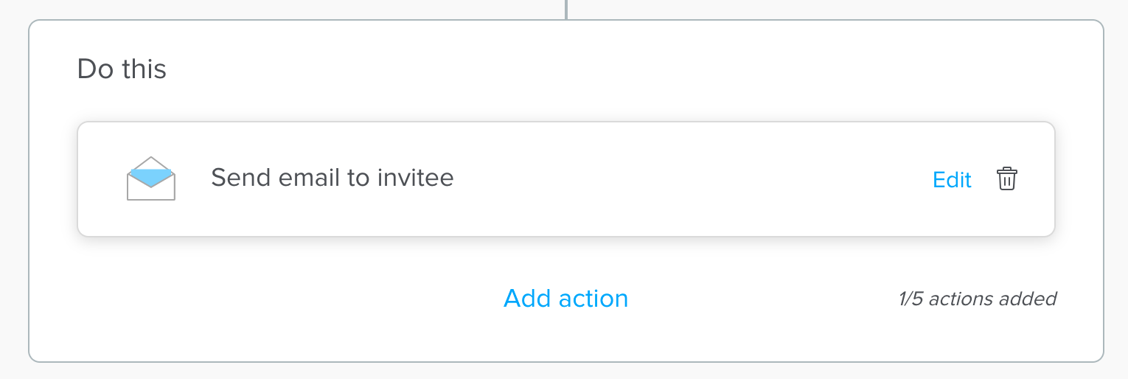Edit the invitee email action
Viewport: 1128px width, 379px height.
tap(952, 179)
